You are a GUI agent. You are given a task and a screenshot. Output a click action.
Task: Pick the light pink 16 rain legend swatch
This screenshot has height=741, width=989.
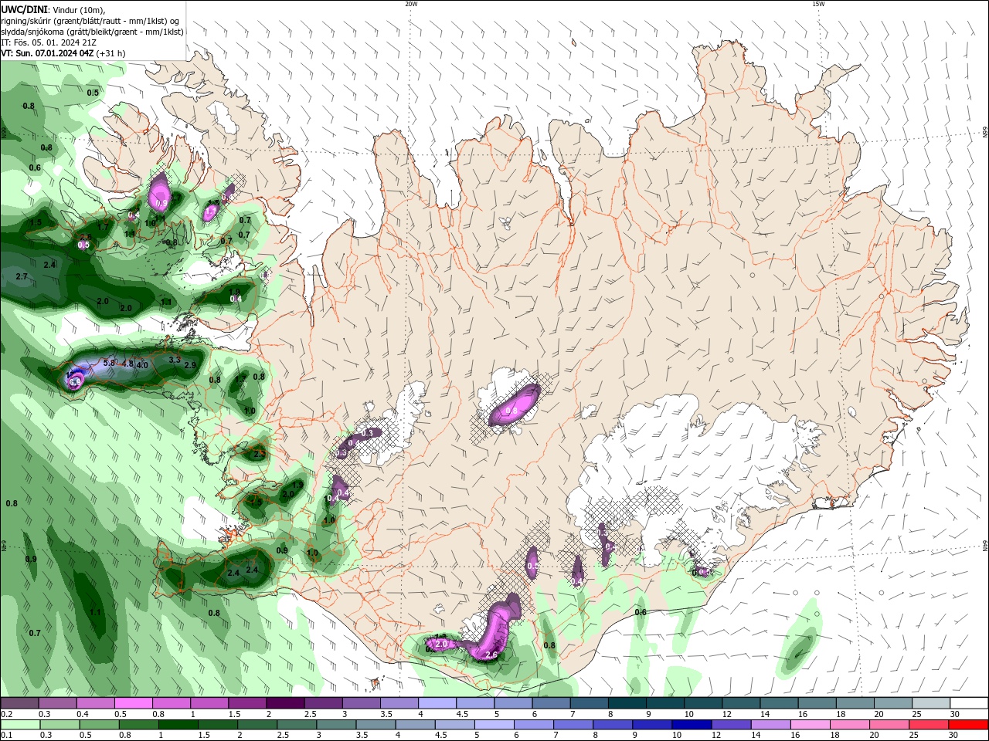809,725
